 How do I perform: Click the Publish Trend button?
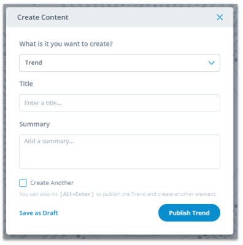(x=189, y=213)
